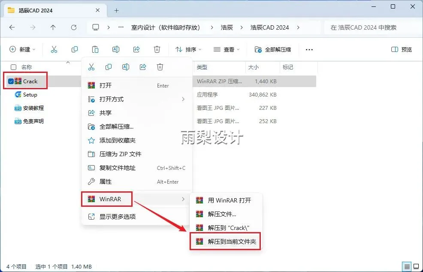The height and width of the screenshot is (272, 423).
Task: Go forward with the right arrow
Action: click(32, 27)
